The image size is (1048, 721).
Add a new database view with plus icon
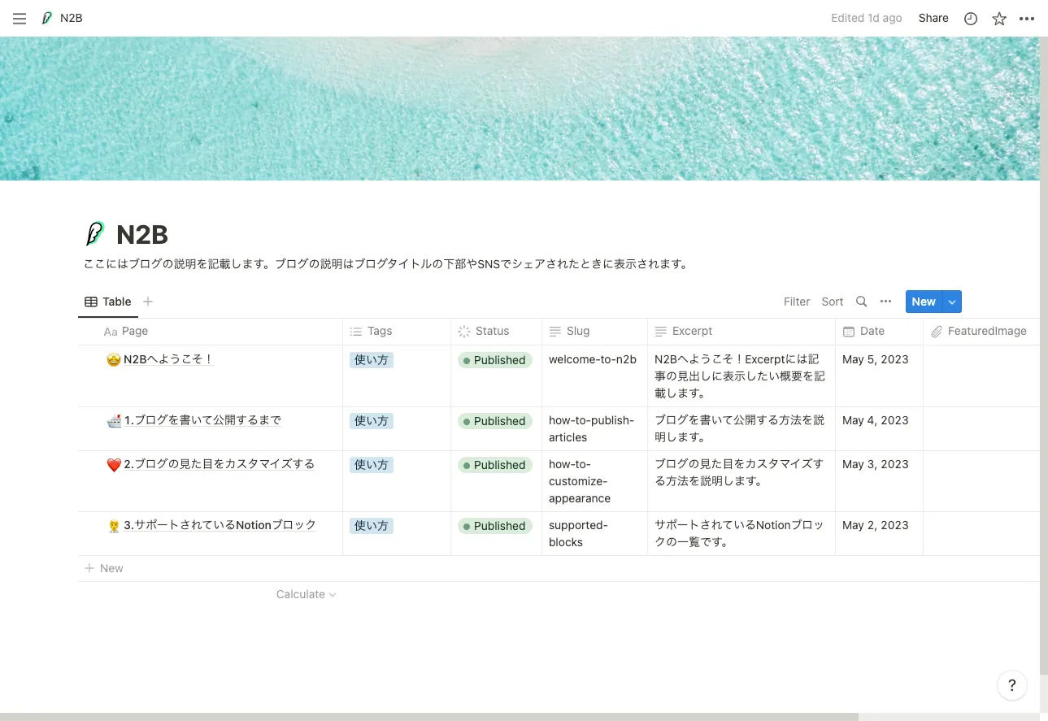pyautogui.click(x=148, y=302)
